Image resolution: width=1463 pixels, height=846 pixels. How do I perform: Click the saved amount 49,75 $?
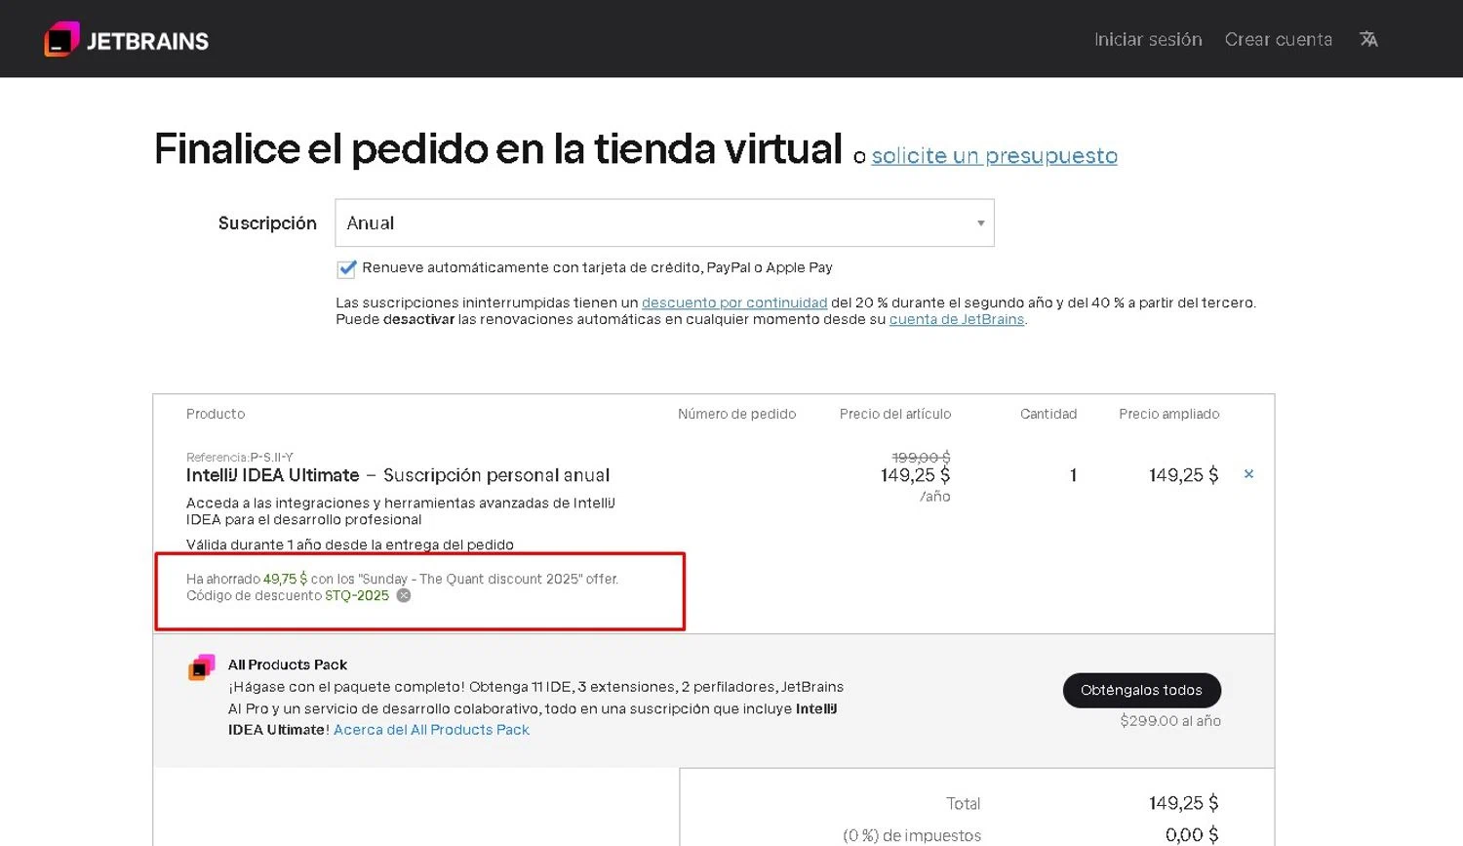[x=285, y=579]
